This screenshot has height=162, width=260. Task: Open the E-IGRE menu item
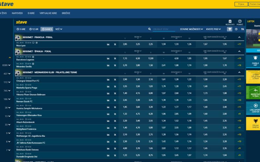click(31, 13)
